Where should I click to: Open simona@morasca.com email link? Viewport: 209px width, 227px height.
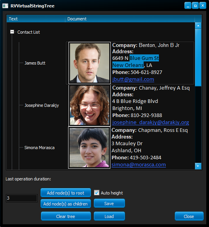click(139, 165)
